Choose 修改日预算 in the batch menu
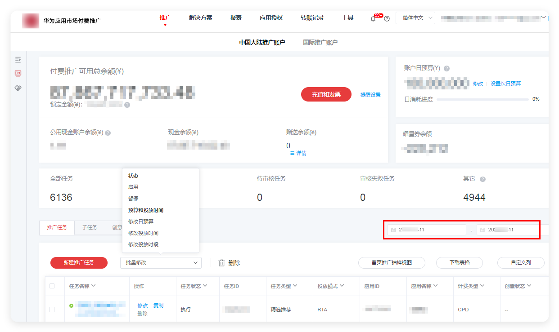Image resolution: width=559 pixels, height=332 pixels. pos(141,221)
